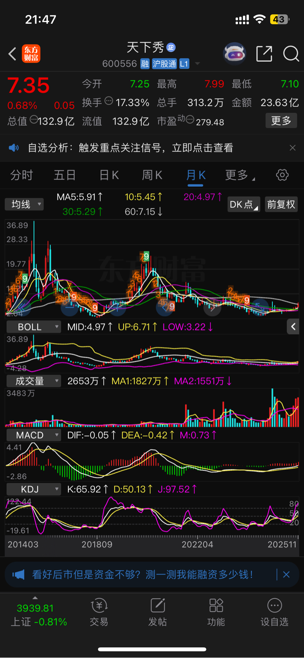
Task: Tap the 更多 button beside 金额
Action: [281, 121]
